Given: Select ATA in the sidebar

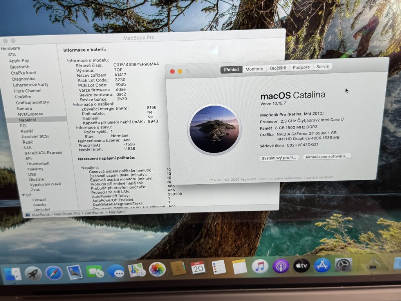Looking at the screenshot, I should 12,54.
